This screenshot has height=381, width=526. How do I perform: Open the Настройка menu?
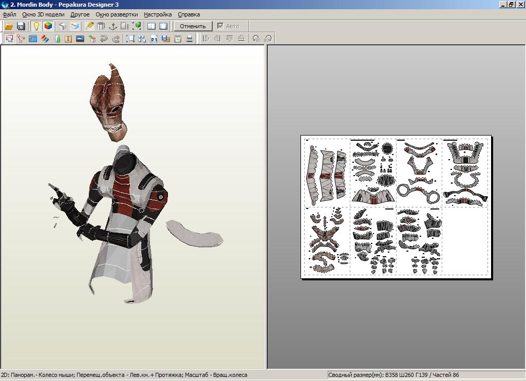click(x=158, y=14)
